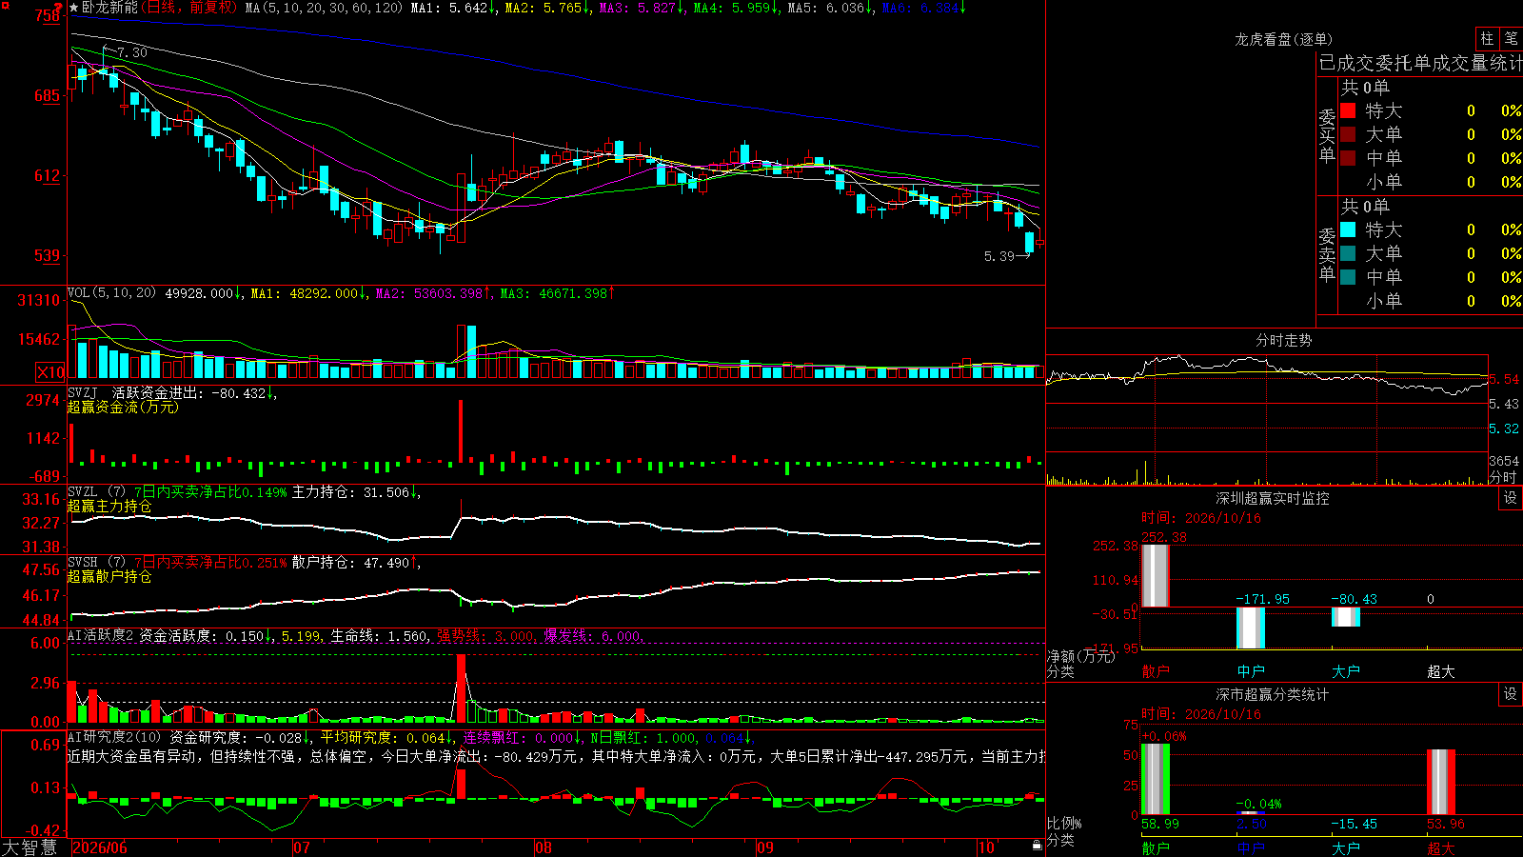Click the 深圳超赢实时监控 panel title
The image size is (1523, 857).
[x=1273, y=498]
